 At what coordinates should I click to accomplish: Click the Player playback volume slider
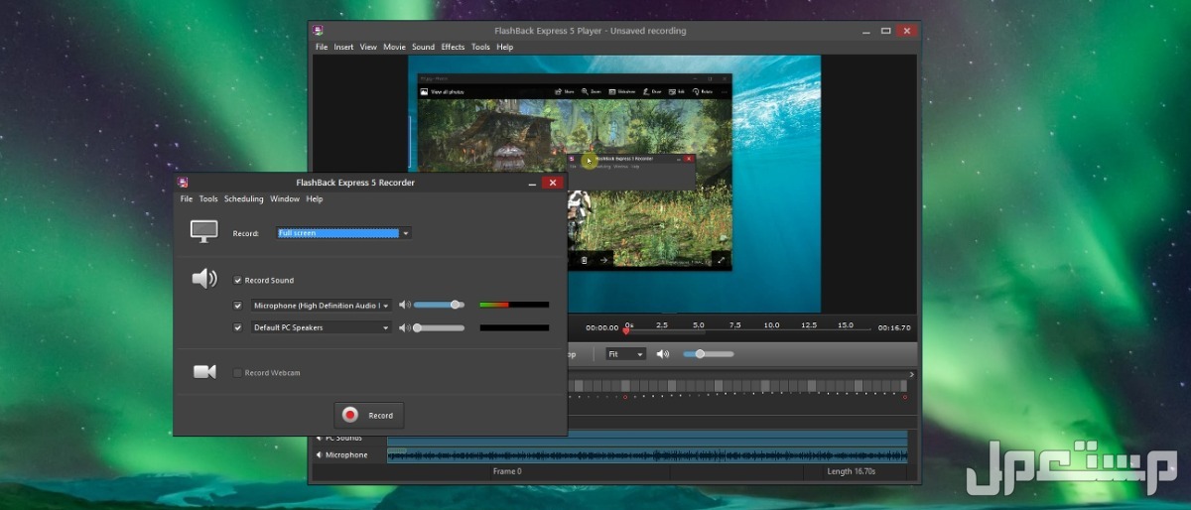(709, 354)
